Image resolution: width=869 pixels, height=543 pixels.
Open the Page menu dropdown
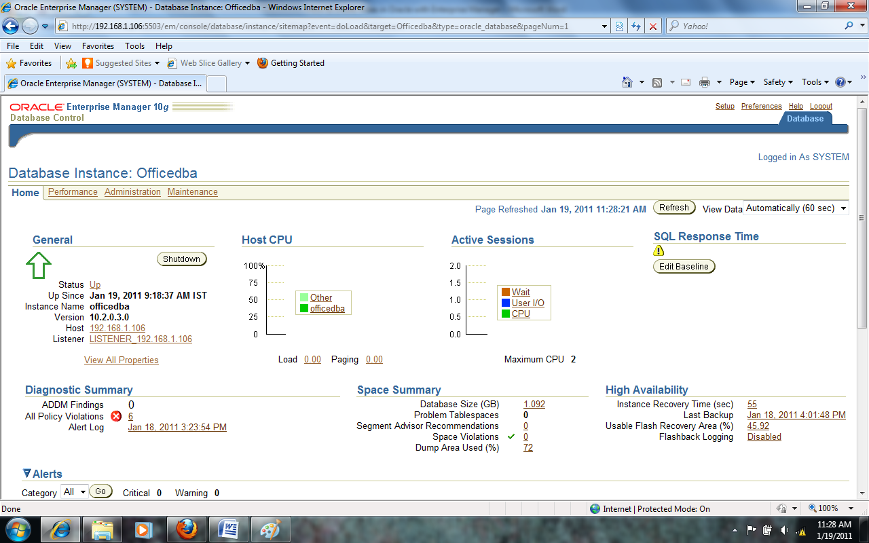[743, 82]
